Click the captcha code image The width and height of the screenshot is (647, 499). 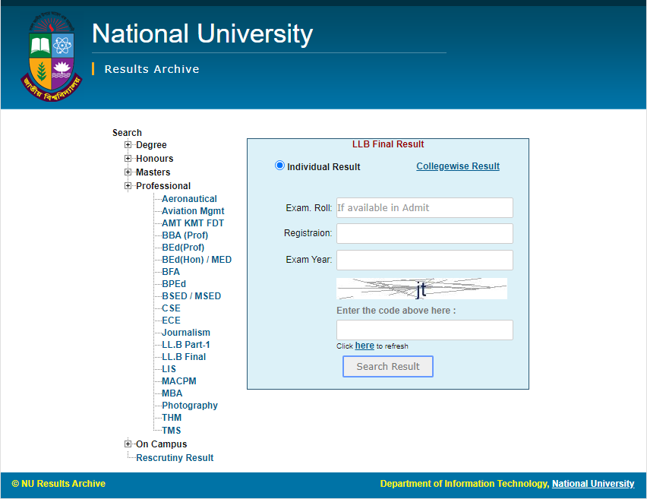click(421, 289)
